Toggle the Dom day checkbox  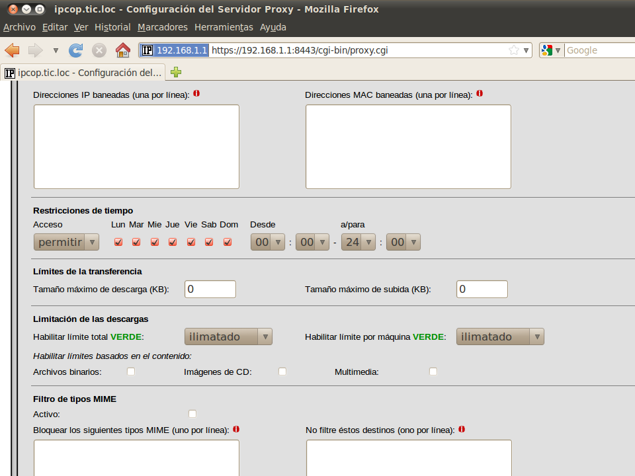(228, 242)
